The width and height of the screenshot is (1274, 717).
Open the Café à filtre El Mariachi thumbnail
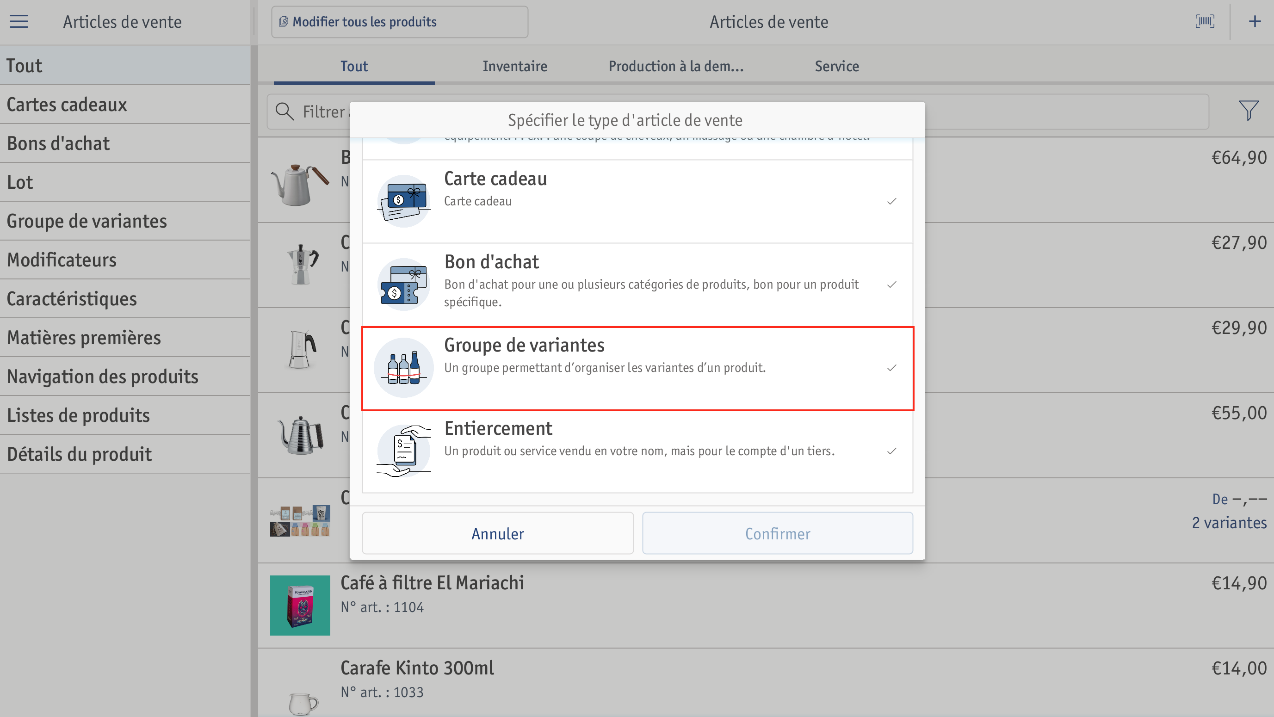pos(300,605)
